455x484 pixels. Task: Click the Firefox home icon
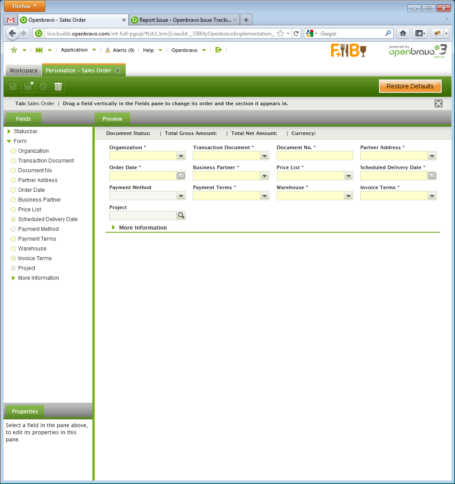pos(403,33)
